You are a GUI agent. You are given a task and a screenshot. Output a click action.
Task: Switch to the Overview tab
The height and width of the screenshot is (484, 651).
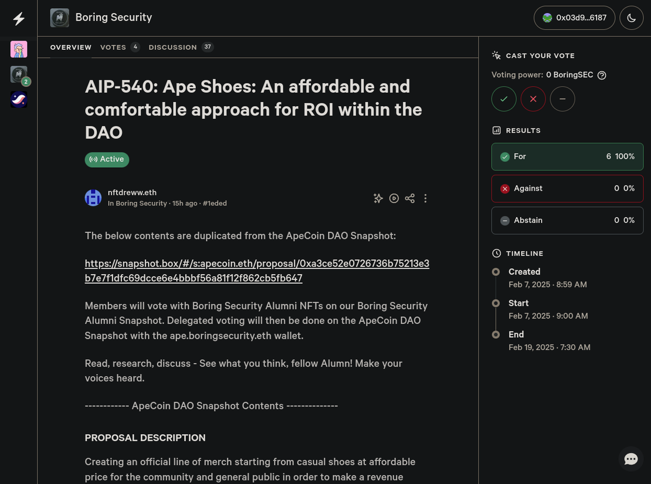click(70, 48)
